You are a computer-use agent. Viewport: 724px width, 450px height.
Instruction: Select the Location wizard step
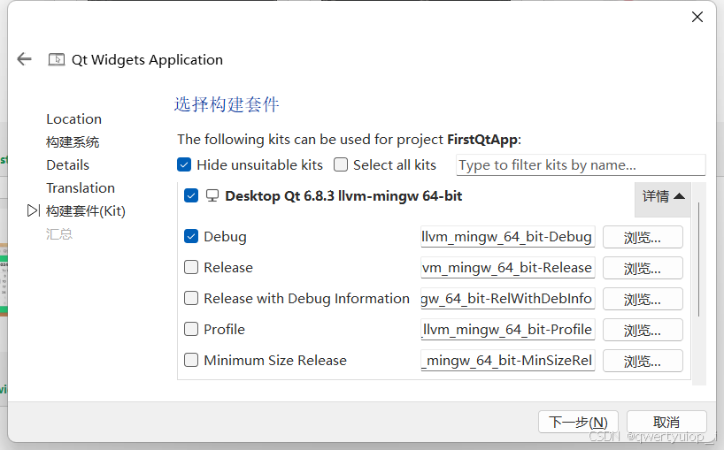pyautogui.click(x=73, y=119)
